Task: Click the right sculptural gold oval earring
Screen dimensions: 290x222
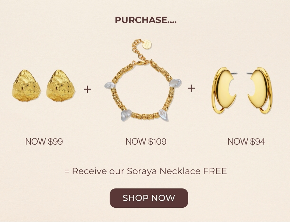Action: [260, 91]
